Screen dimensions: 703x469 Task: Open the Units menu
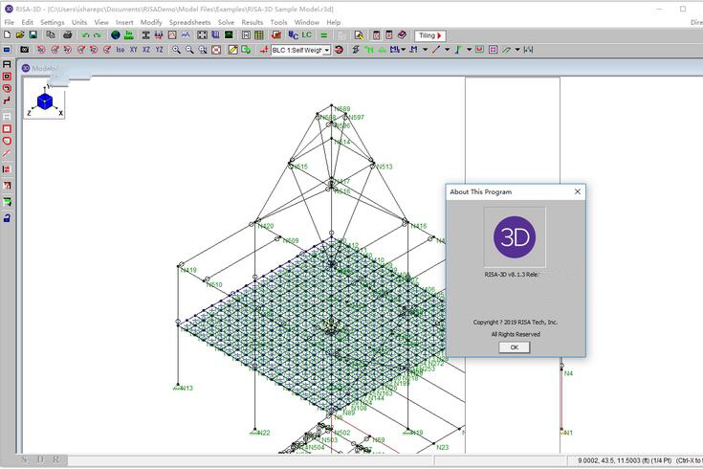[79, 22]
